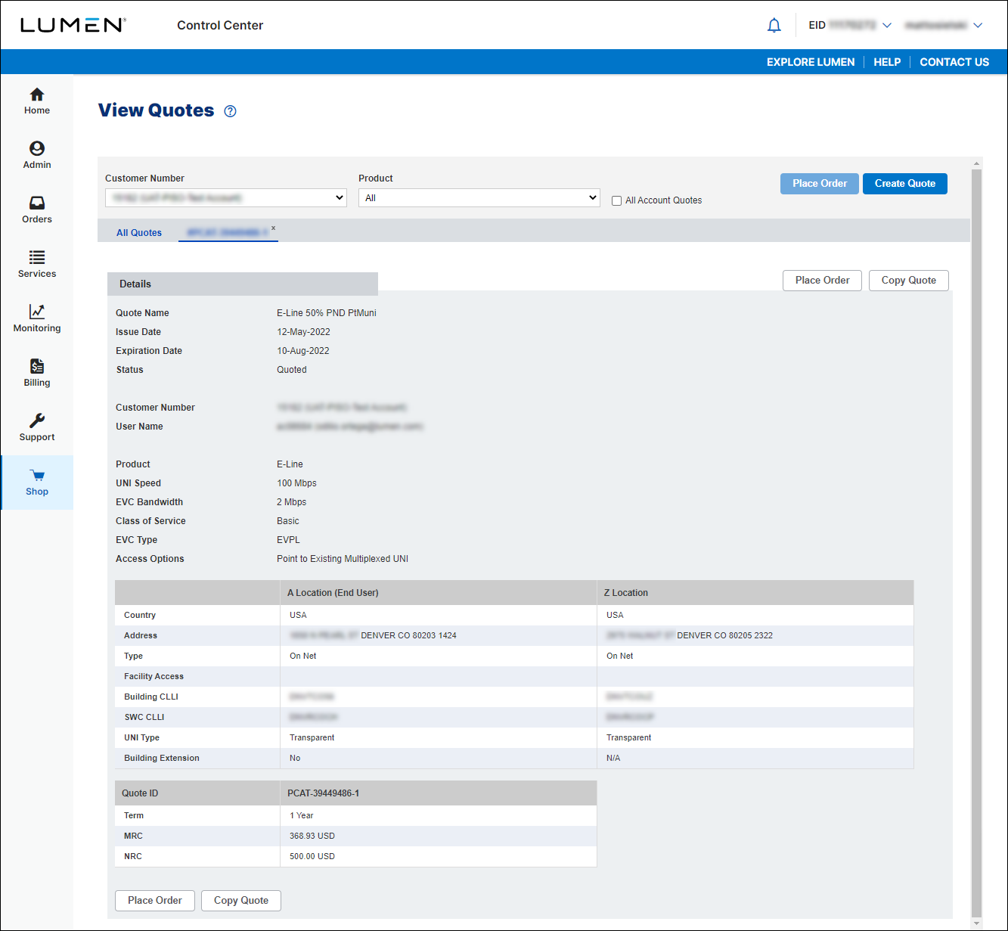Click the notifications bell icon

pos(774,26)
